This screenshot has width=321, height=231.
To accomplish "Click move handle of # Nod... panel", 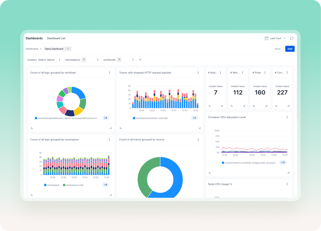I will coord(210,106).
